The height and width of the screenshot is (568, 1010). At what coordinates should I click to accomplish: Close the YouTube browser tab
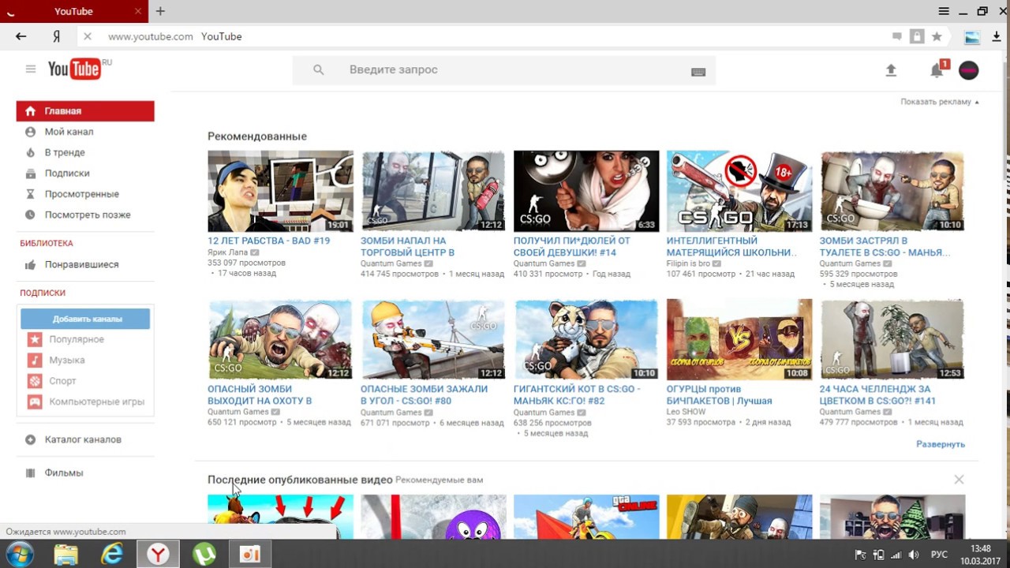(x=138, y=11)
